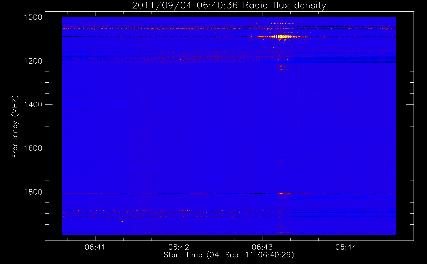Click the 06:44 time tick label
This screenshot has width=427, height=264.
(x=346, y=247)
